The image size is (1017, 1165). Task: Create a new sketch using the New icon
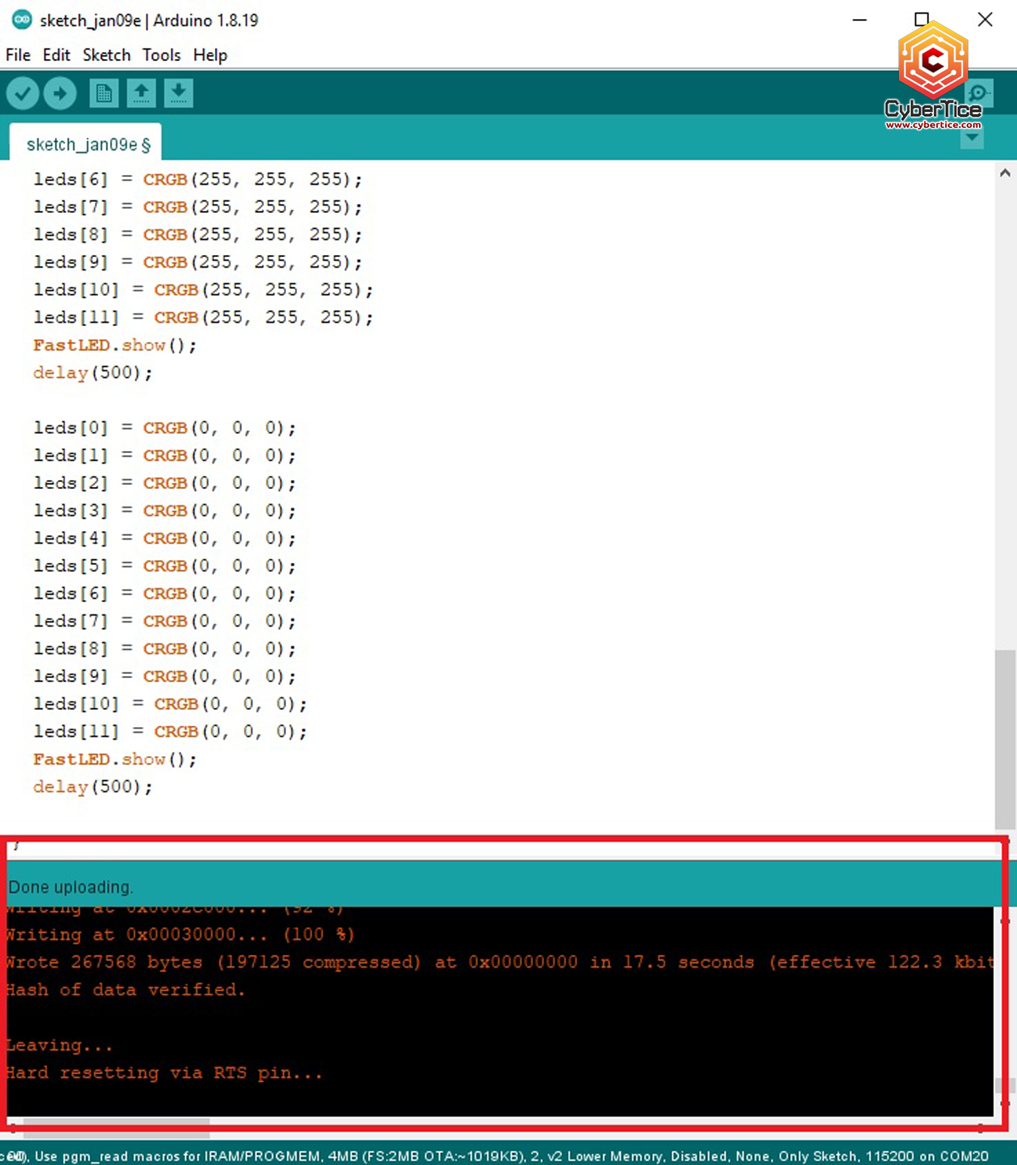coord(104,93)
